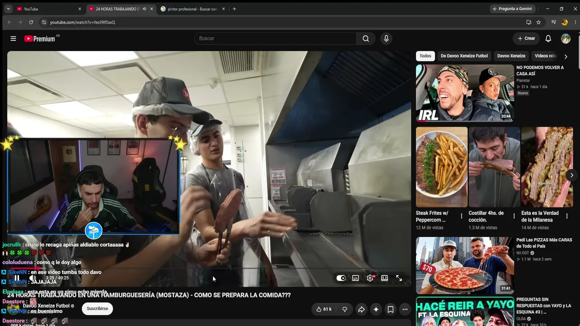Open options for Verdad de la Milanesa short

point(566,216)
